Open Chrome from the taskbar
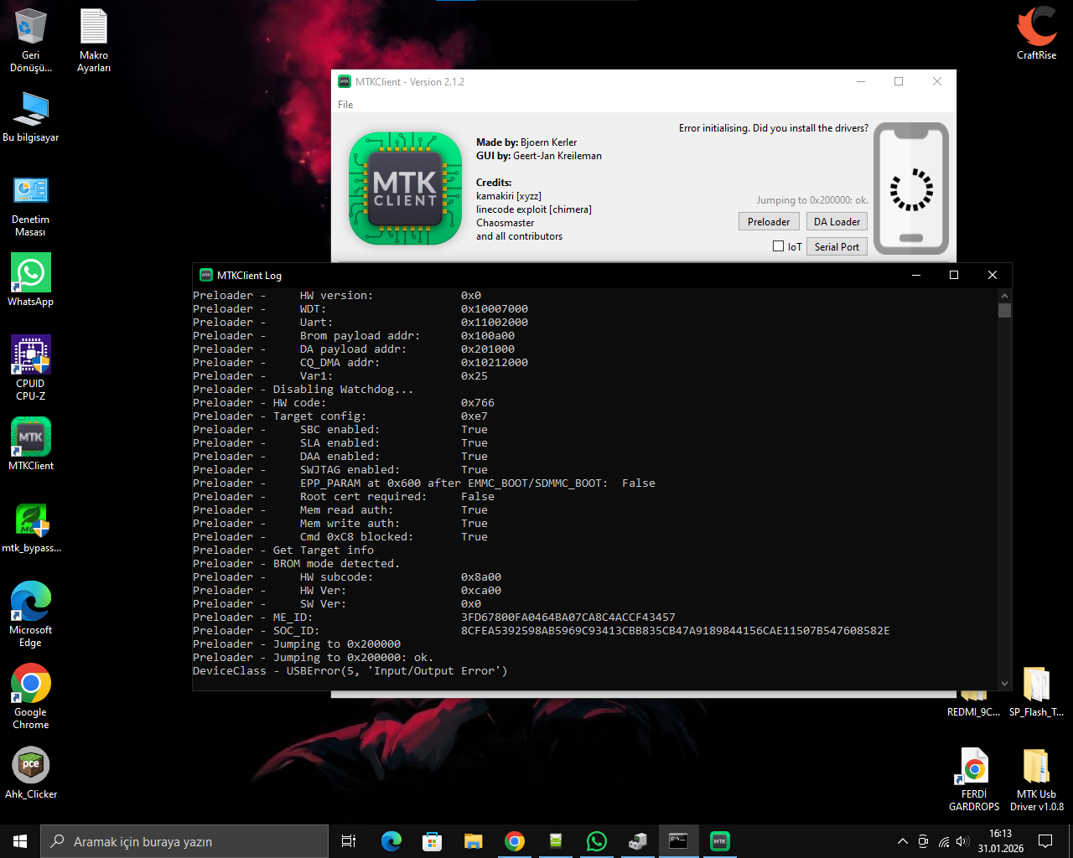The height and width of the screenshot is (858, 1073). [515, 841]
